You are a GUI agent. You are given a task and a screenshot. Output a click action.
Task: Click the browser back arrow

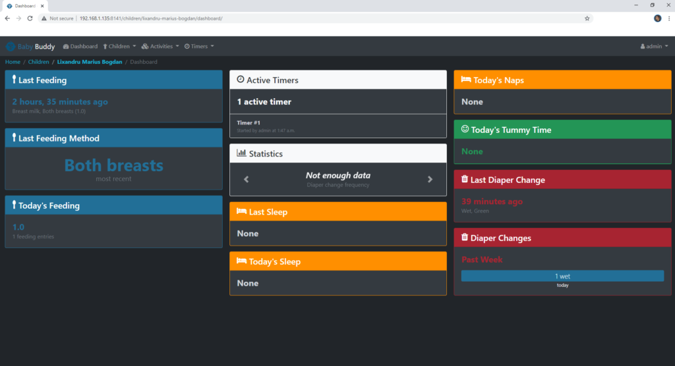click(7, 18)
